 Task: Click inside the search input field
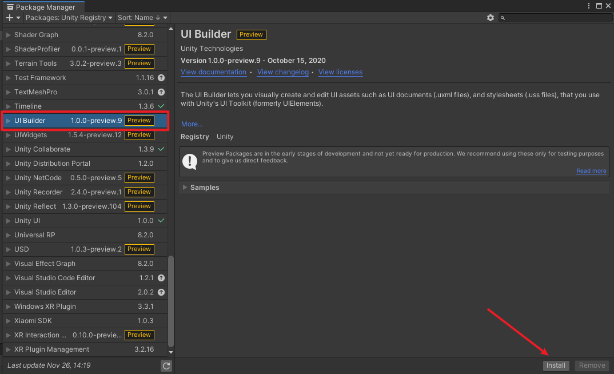(549, 18)
